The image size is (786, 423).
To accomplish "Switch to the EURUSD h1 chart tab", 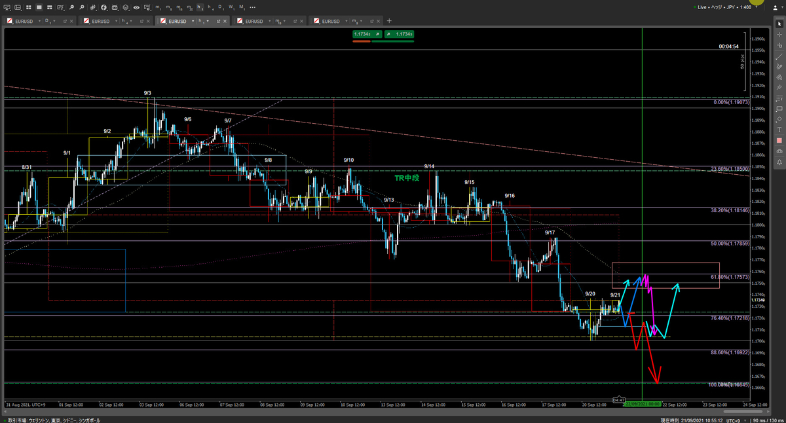I will click(192, 22).
